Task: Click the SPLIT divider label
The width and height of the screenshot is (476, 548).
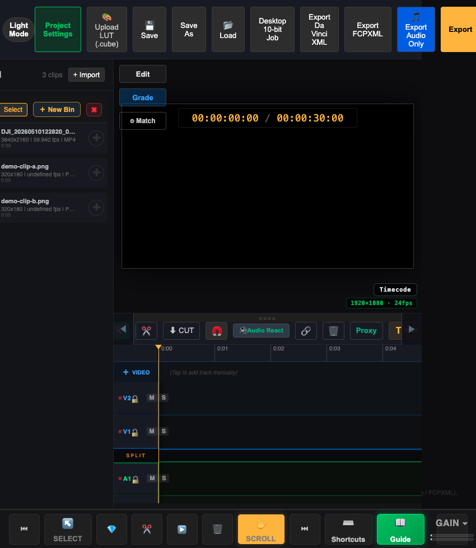Action: [x=136, y=456]
